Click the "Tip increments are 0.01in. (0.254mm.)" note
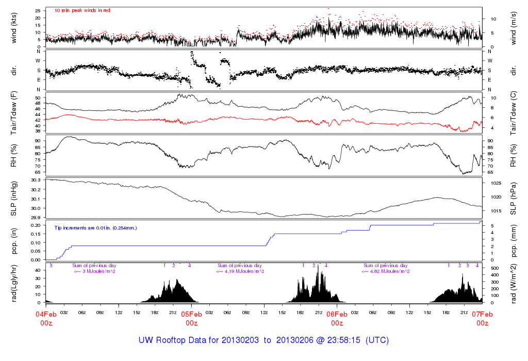The width and height of the screenshot is (528, 361). coord(95,228)
